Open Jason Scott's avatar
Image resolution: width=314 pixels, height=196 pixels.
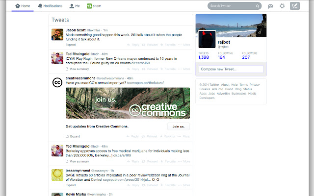57,34
